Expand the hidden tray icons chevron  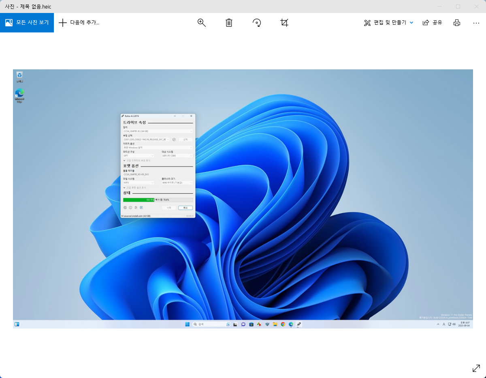tap(438, 324)
